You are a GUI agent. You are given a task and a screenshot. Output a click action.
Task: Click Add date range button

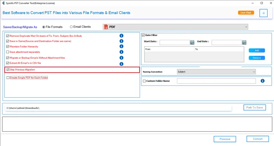click(257, 50)
